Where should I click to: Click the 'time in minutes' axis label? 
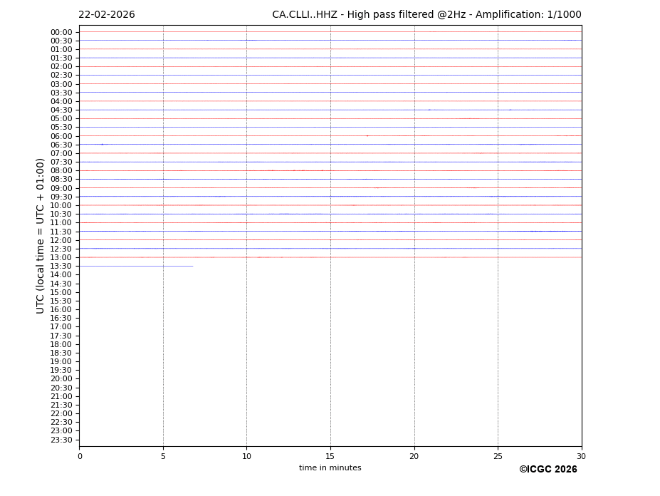330,468
